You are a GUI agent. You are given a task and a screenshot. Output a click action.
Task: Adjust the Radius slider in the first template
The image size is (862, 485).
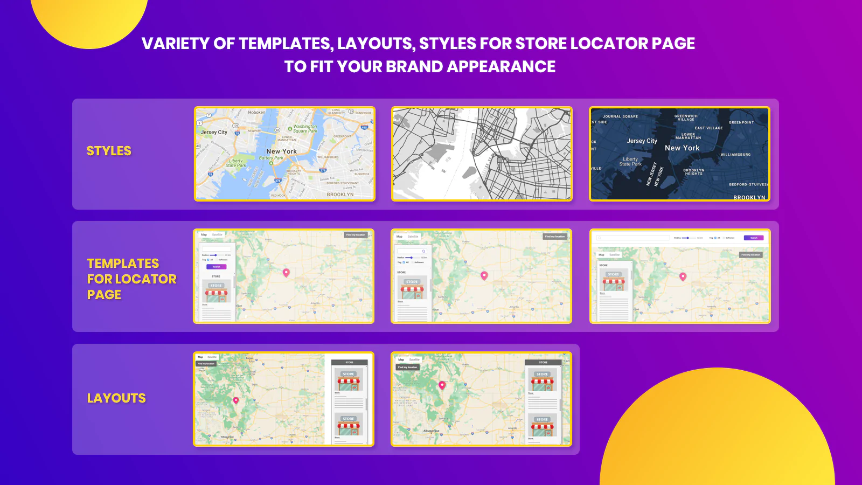(214, 255)
